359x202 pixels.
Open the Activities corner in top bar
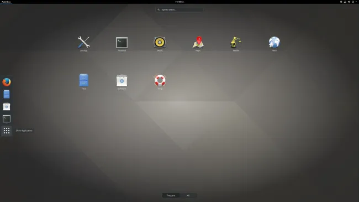click(x=6, y=2)
